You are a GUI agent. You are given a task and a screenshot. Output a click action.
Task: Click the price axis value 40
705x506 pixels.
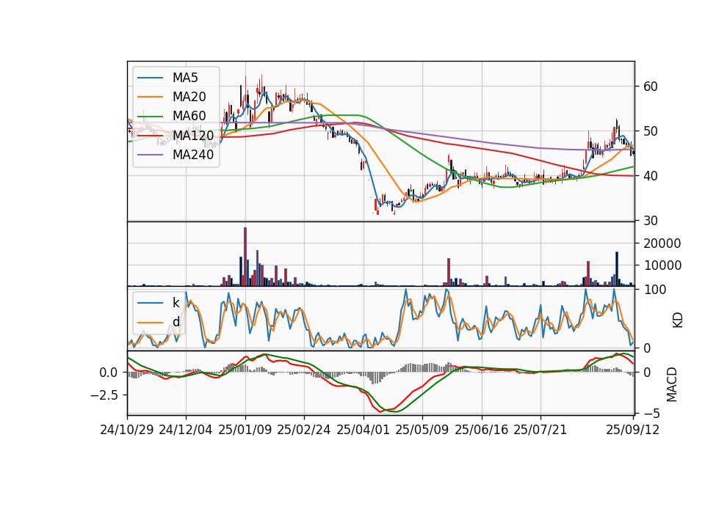click(x=651, y=176)
